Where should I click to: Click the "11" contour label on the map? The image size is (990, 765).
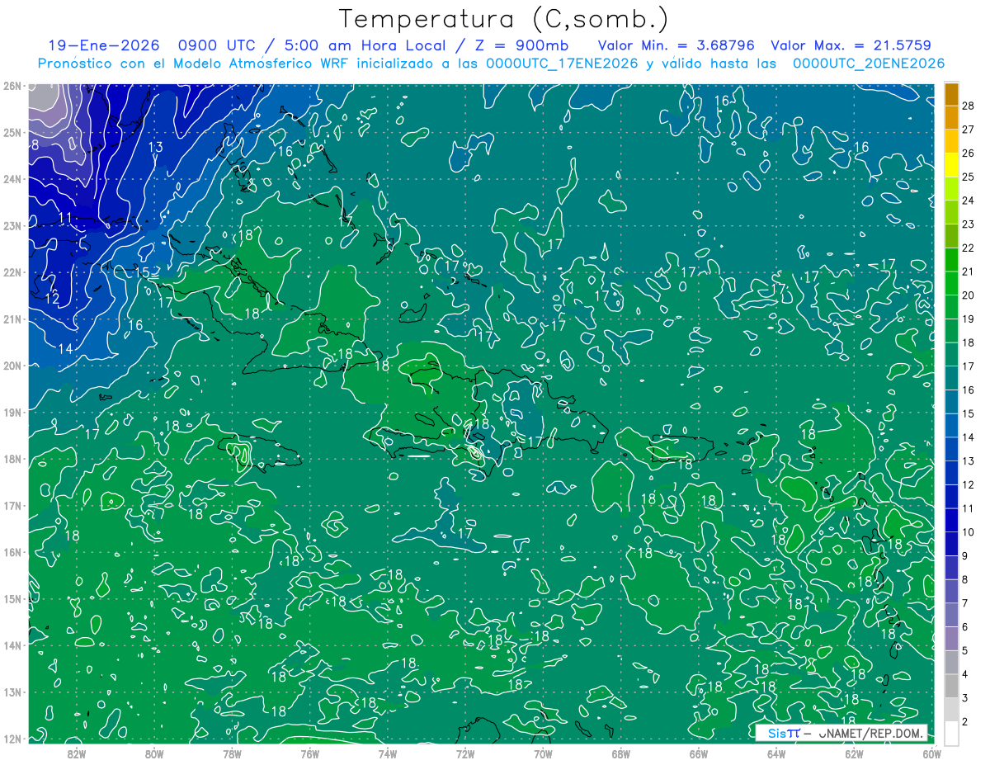coord(65,219)
